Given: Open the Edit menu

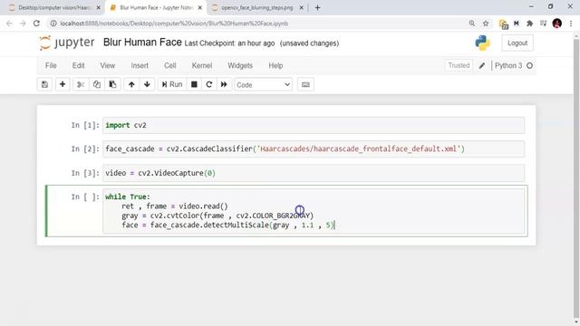Looking at the screenshot, I should (x=78, y=65).
